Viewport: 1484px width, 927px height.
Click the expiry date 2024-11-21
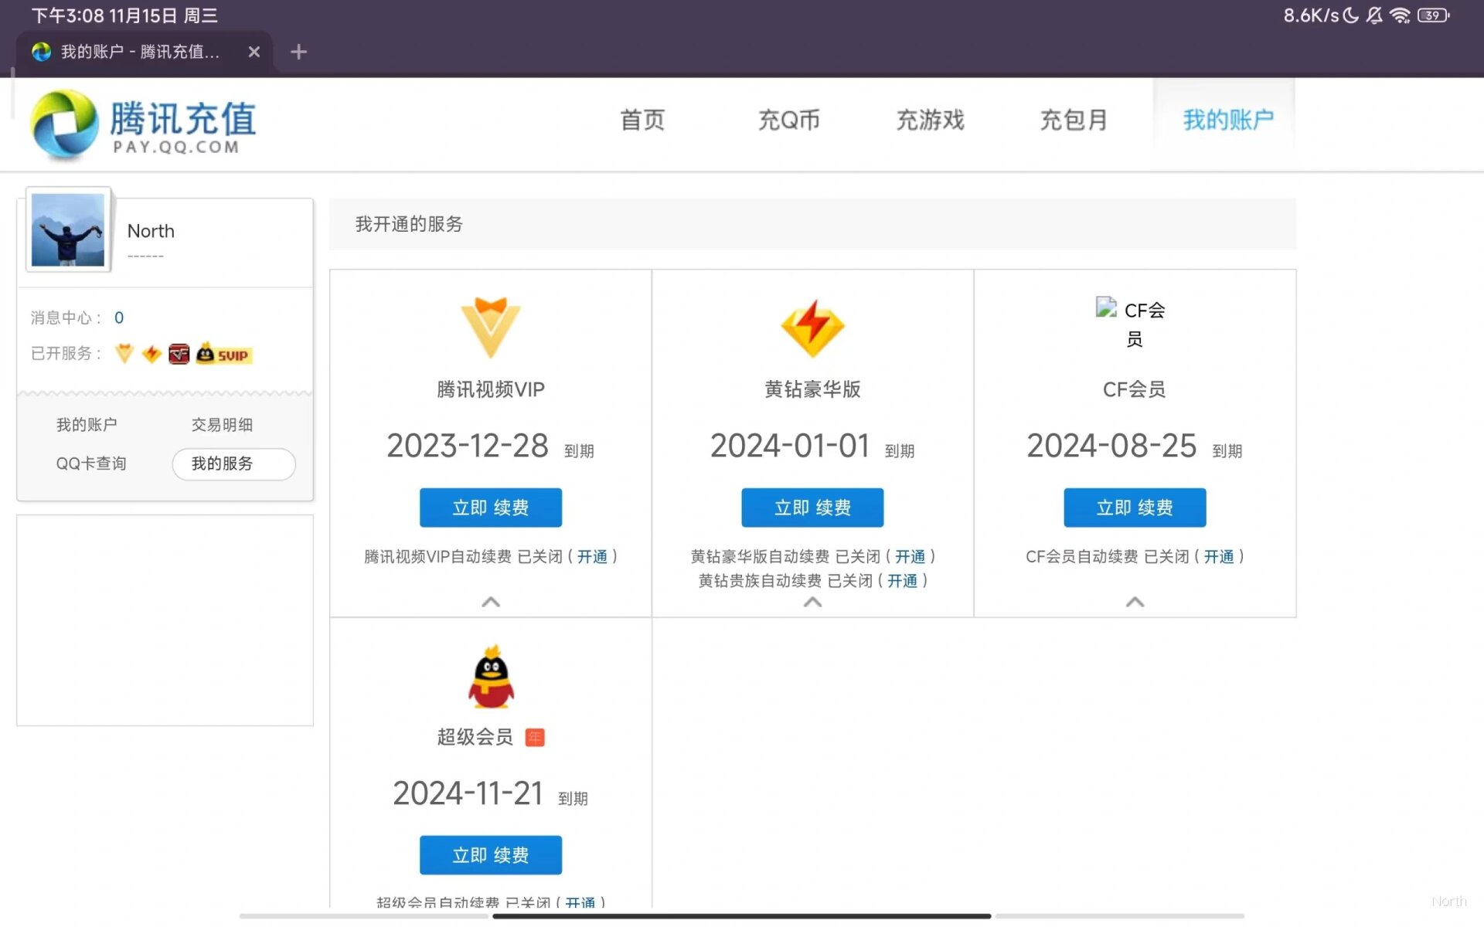(x=468, y=793)
